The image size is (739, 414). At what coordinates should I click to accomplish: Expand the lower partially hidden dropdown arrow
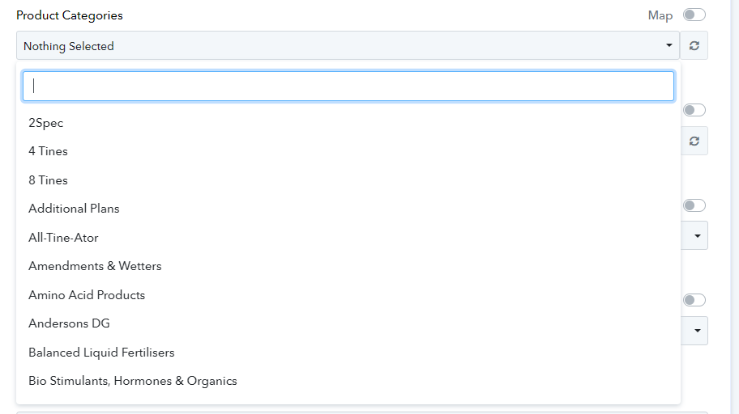pos(697,331)
